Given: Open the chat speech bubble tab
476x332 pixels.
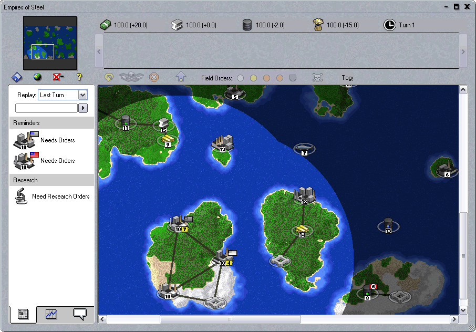Looking at the screenshot, I should click(x=79, y=314).
